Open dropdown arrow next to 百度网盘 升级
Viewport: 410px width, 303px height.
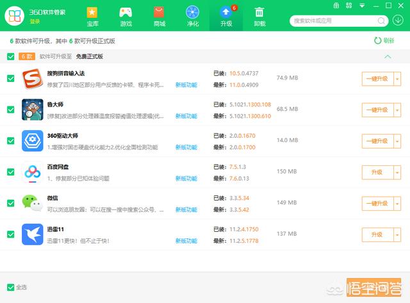click(397, 172)
